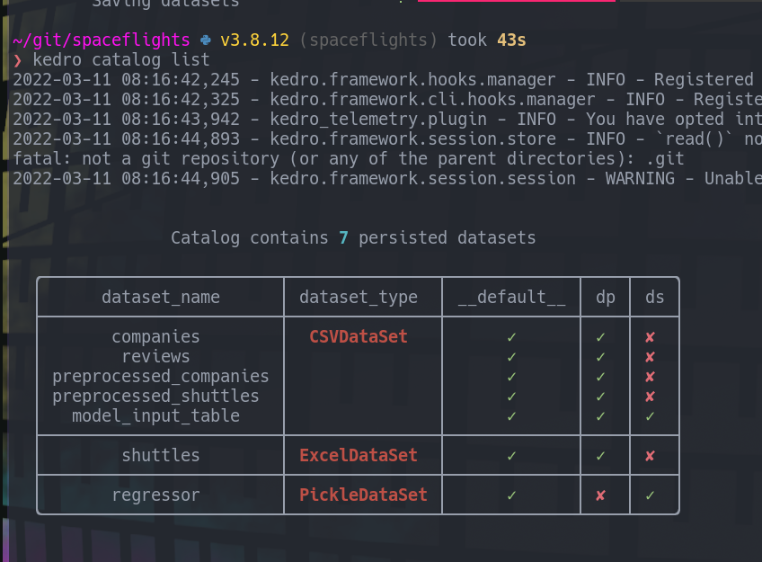
Task: Click the preprocessed_companies dataset name
Action: pyautogui.click(x=160, y=376)
